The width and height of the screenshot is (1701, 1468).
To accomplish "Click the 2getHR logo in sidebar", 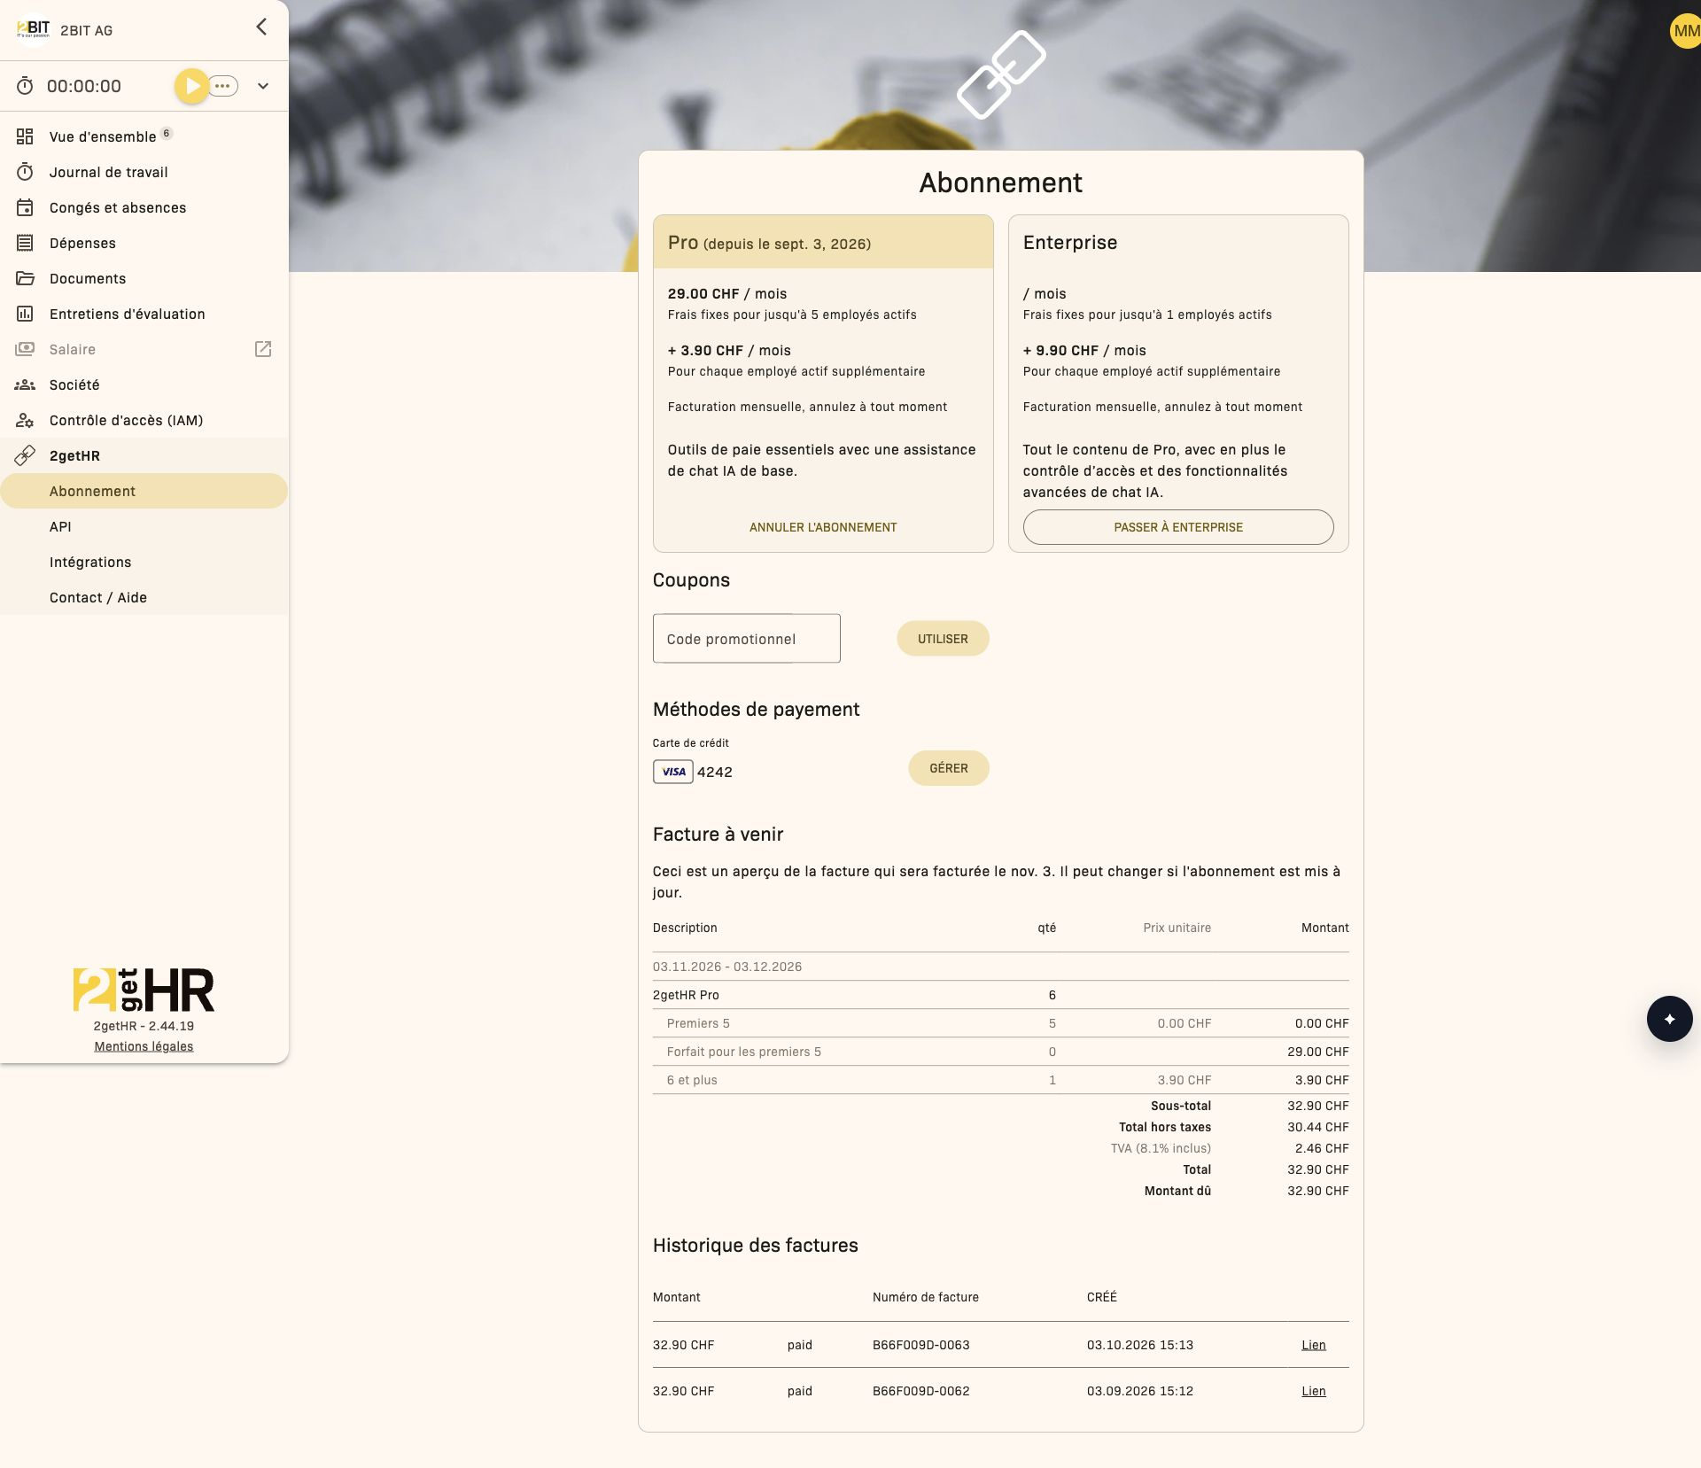I will tap(144, 990).
